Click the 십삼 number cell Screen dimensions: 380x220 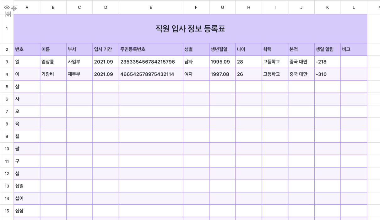[27, 211]
